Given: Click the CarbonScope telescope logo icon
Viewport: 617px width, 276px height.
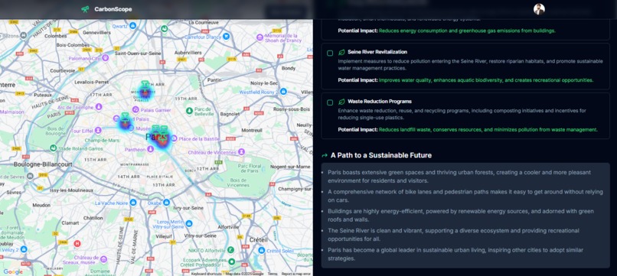Looking at the screenshot, I should click(85, 9).
